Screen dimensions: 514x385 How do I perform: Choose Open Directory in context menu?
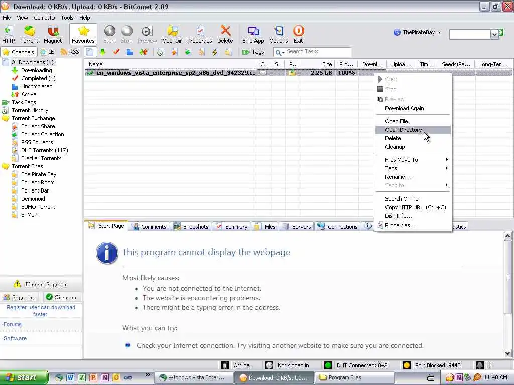pyautogui.click(x=413, y=130)
